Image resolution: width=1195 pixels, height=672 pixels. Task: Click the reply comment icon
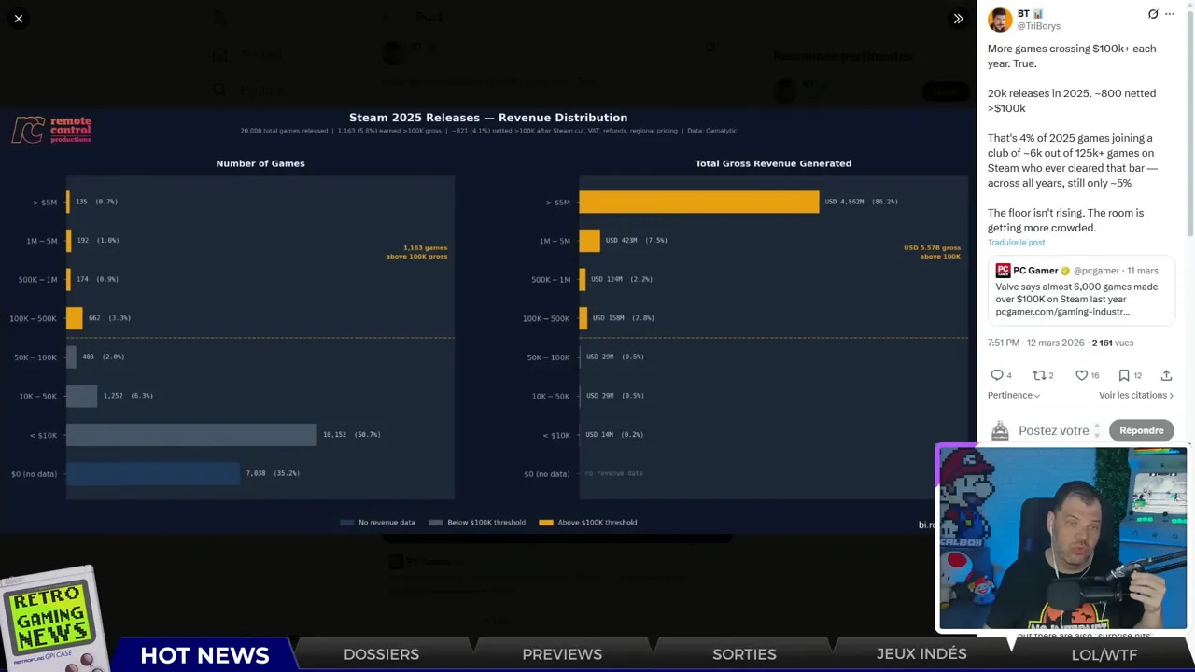tap(997, 375)
